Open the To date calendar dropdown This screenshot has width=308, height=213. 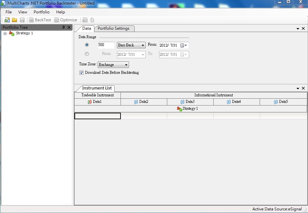pos(184,55)
